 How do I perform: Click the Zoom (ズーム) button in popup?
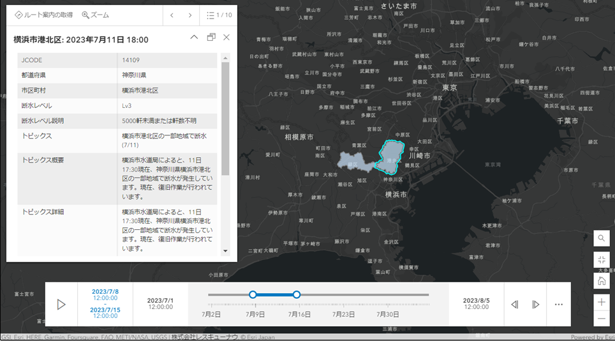click(95, 15)
